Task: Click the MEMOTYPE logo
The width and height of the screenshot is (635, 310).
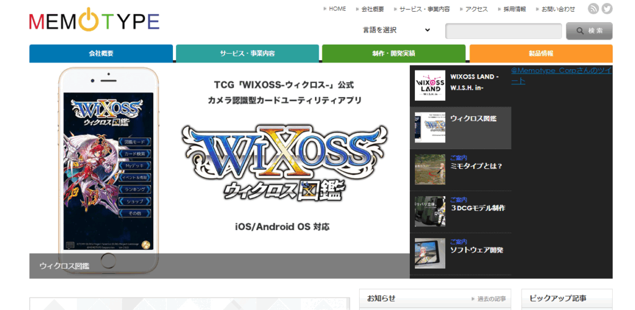Action: tap(94, 20)
